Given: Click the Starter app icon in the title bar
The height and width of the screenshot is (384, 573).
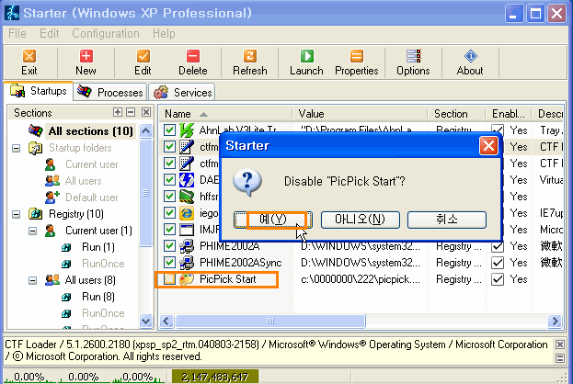Looking at the screenshot, I should pos(12,13).
